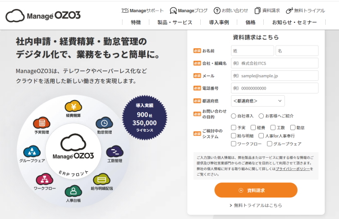Click the play icon inside 資料請求 button
Viewport: 339px width, 219px height.
click(240, 190)
